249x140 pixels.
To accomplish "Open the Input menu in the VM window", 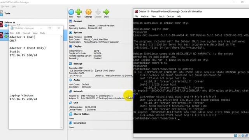I will pos(161,16).
